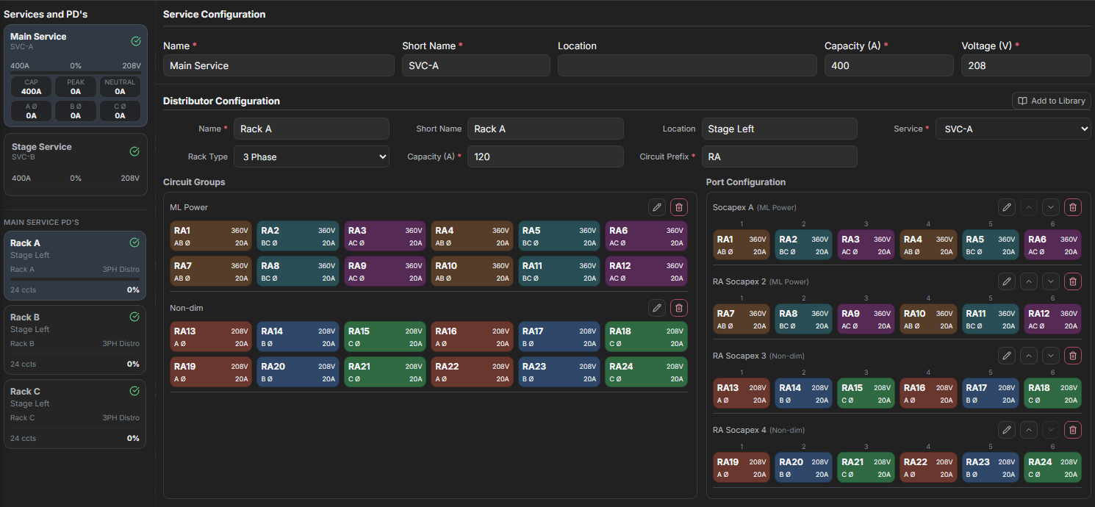Click the Circuit Prefix field RA
Viewport: 1095px width, 507px height.
coord(780,157)
